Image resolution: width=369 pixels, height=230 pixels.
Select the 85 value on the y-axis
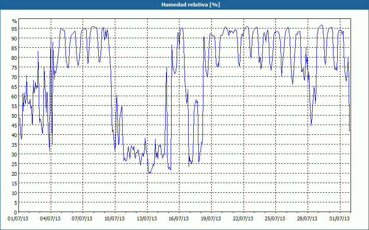coord(14,48)
